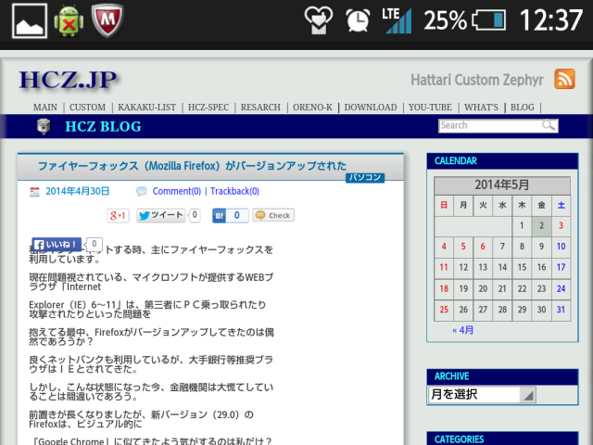Click the tweet count bubble
The width and height of the screenshot is (593, 445).
194,215
